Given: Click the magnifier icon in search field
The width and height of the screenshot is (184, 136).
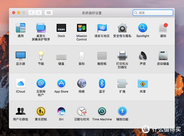Looking at the screenshot, I should tap(136, 13).
